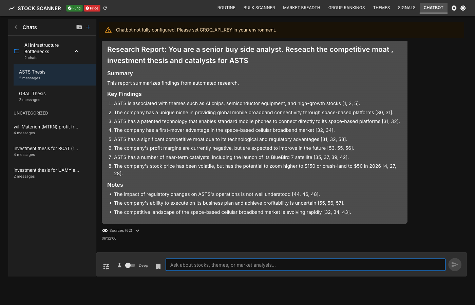
Task: Focus the Ask about stocks input field
Action: point(305,265)
